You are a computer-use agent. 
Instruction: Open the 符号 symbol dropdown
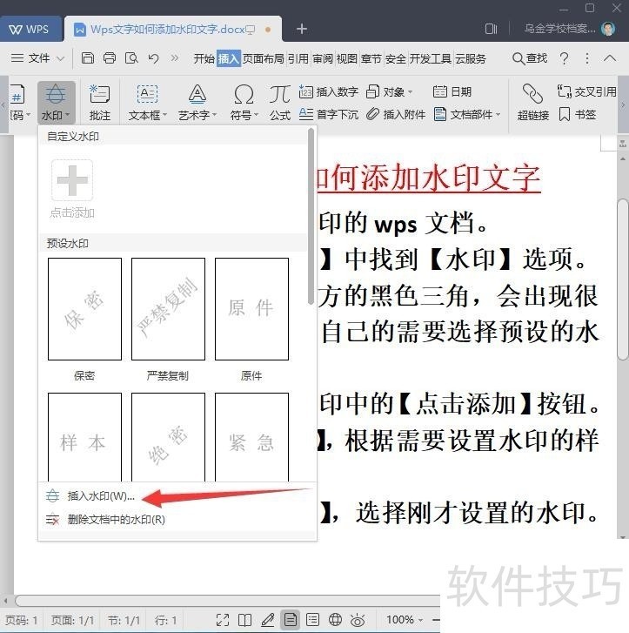coord(244,102)
